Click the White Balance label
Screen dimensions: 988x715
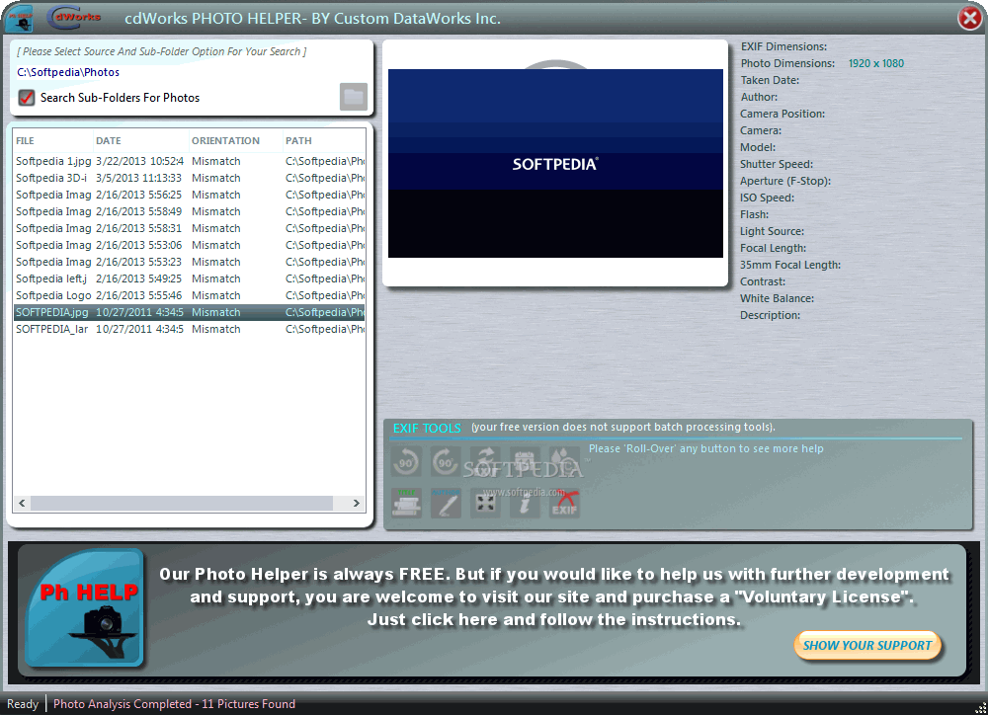pyautogui.click(x=778, y=298)
